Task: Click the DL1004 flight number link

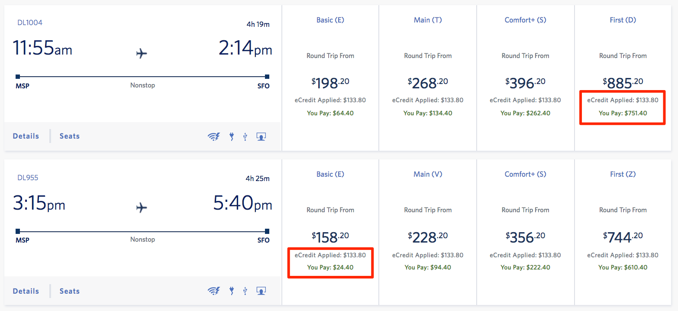Action: (29, 22)
